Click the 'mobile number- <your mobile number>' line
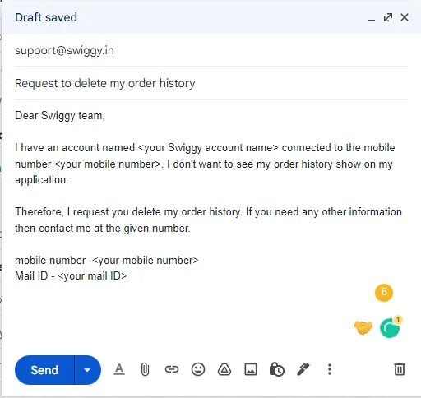The image size is (421, 398). coord(107,261)
